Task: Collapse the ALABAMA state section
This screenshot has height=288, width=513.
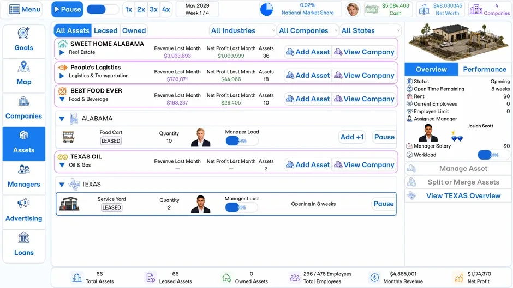Action: (x=62, y=119)
